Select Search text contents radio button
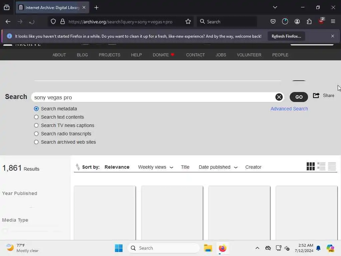 coord(36,117)
